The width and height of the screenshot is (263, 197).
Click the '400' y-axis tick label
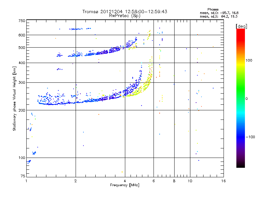[x=22, y=63]
